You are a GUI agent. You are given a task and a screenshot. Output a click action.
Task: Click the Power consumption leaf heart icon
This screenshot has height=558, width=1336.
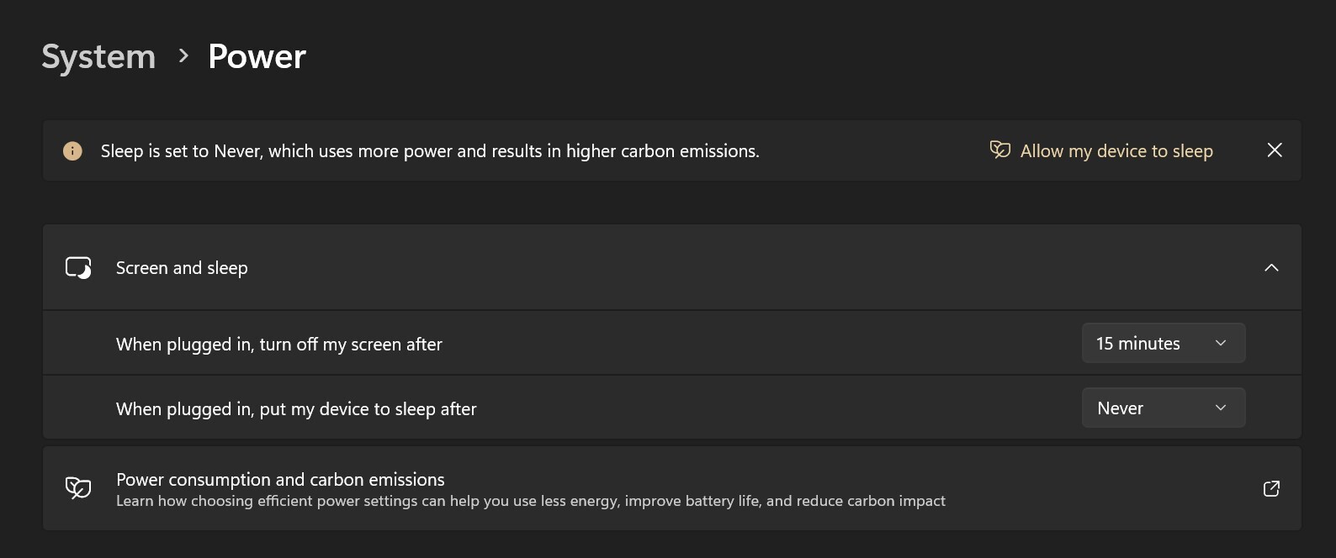[78, 488]
